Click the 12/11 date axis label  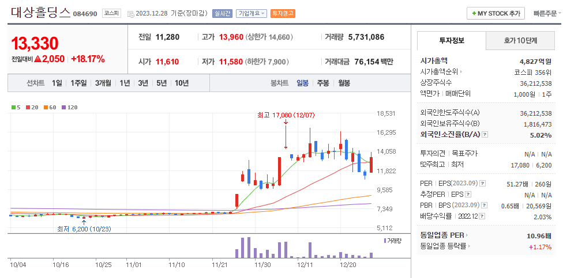click(305, 265)
